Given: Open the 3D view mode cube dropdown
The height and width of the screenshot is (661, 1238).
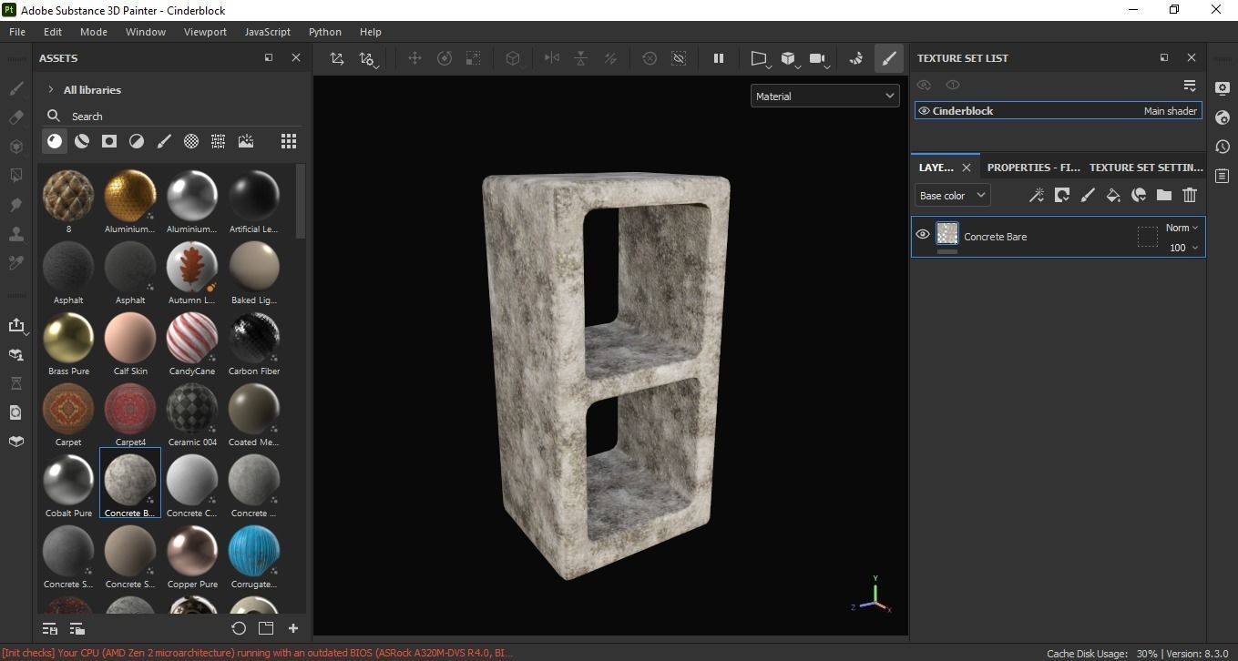Looking at the screenshot, I should click(791, 58).
